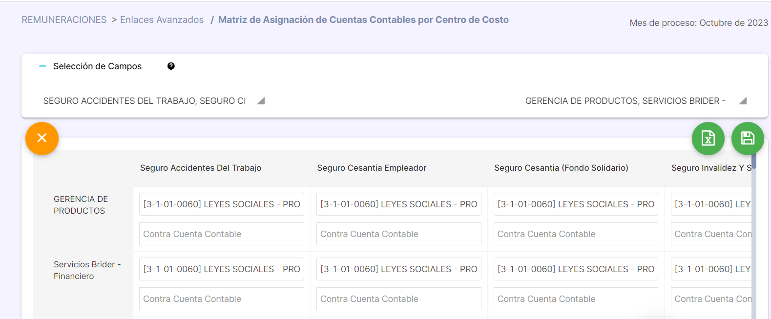
Task: Click the orange close X button
Action: (42, 139)
